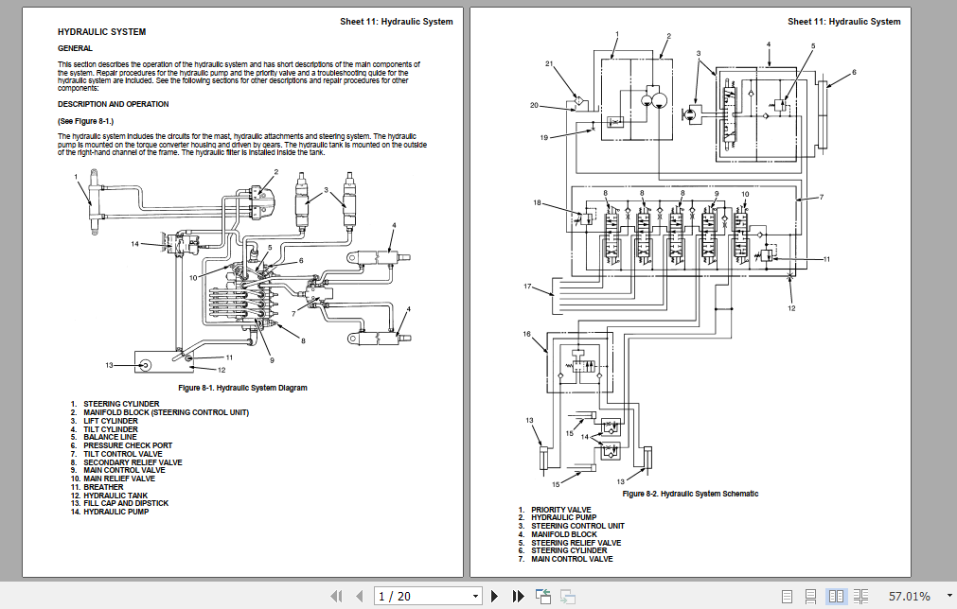
Task: Click the HYDRAULIC SYSTEM heading
Action: tap(102, 32)
